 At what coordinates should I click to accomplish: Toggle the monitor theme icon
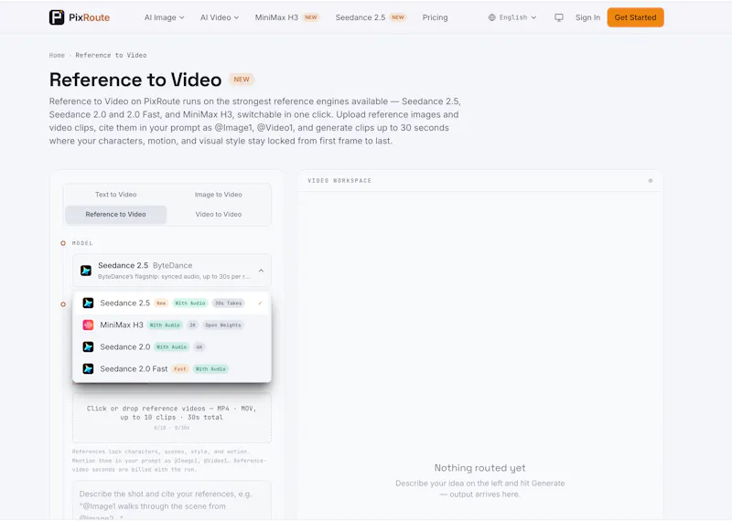558,17
